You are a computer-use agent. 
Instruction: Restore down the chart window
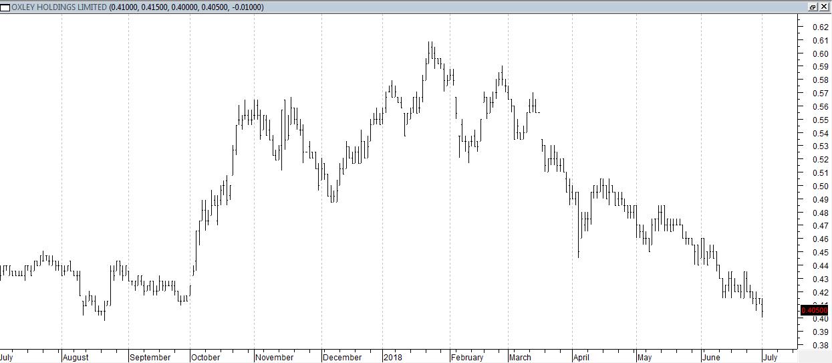pyautogui.click(x=813, y=7)
